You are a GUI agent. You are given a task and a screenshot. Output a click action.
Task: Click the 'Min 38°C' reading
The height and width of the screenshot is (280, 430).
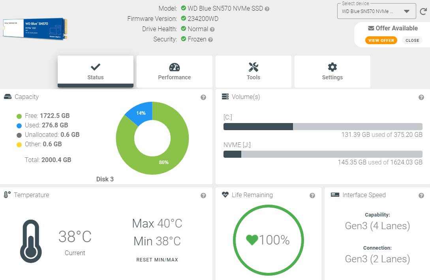point(157,241)
